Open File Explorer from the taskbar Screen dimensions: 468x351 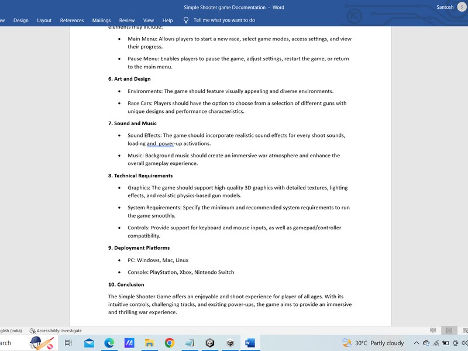point(149,343)
